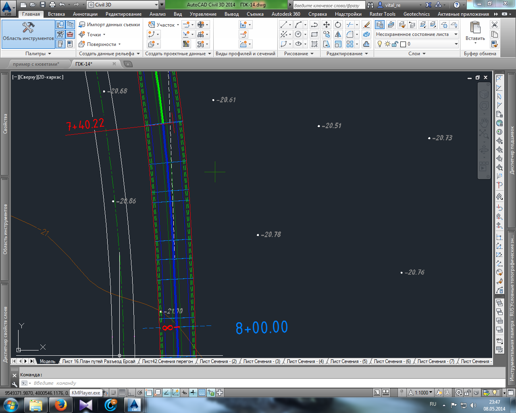Toggle Grid display in status bar
Screen dimensions: 516x413
[x=122, y=392]
